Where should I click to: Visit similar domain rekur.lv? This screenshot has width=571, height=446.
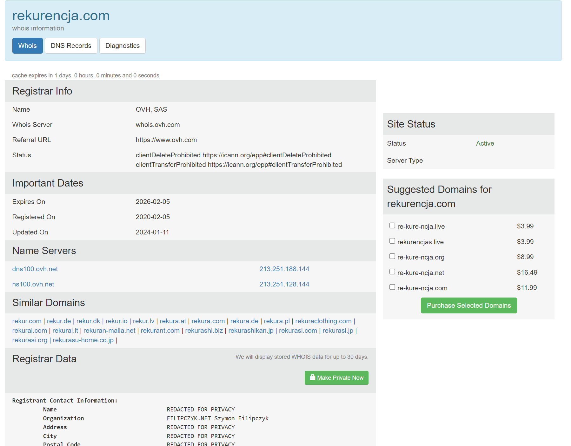(143, 321)
